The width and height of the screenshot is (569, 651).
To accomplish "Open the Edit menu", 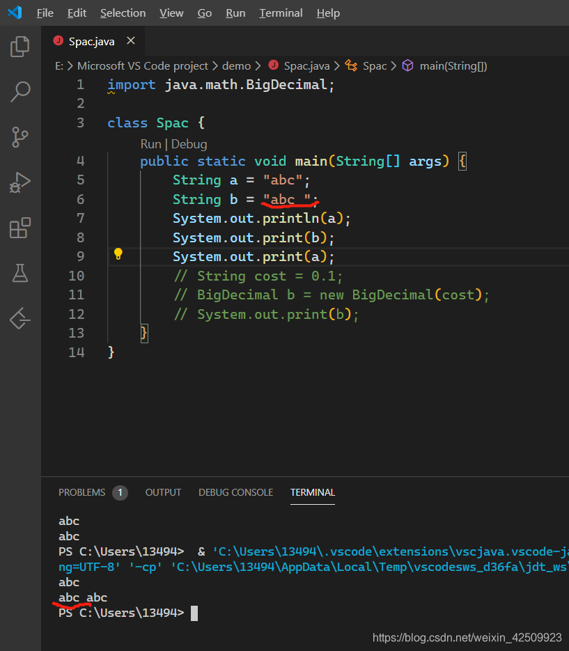I will [77, 13].
